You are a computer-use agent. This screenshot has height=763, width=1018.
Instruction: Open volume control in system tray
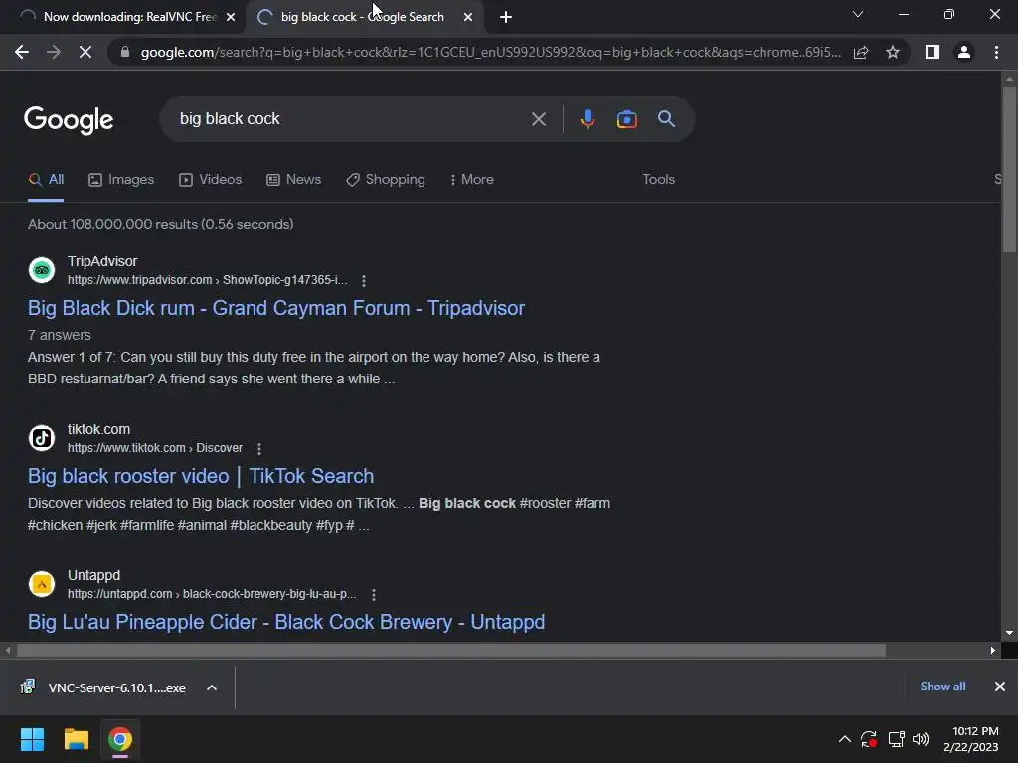[x=921, y=739]
